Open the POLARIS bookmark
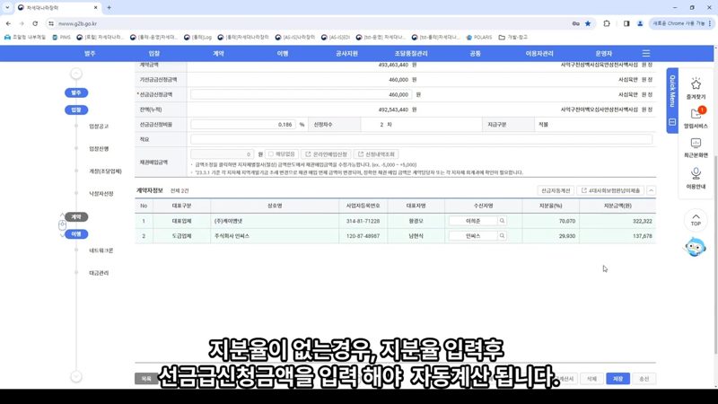718x404 pixels. pyautogui.click(x=479, y=37)
